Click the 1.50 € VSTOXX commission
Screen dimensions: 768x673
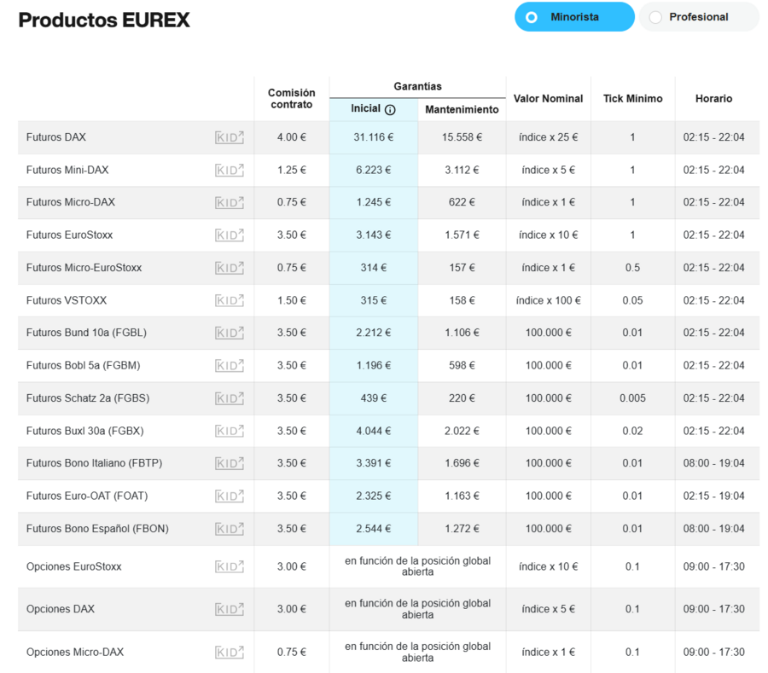[x=292, y=300]
